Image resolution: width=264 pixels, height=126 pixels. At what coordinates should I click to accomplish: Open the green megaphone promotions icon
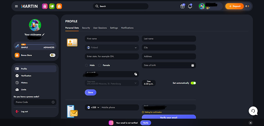click(52, 6)
